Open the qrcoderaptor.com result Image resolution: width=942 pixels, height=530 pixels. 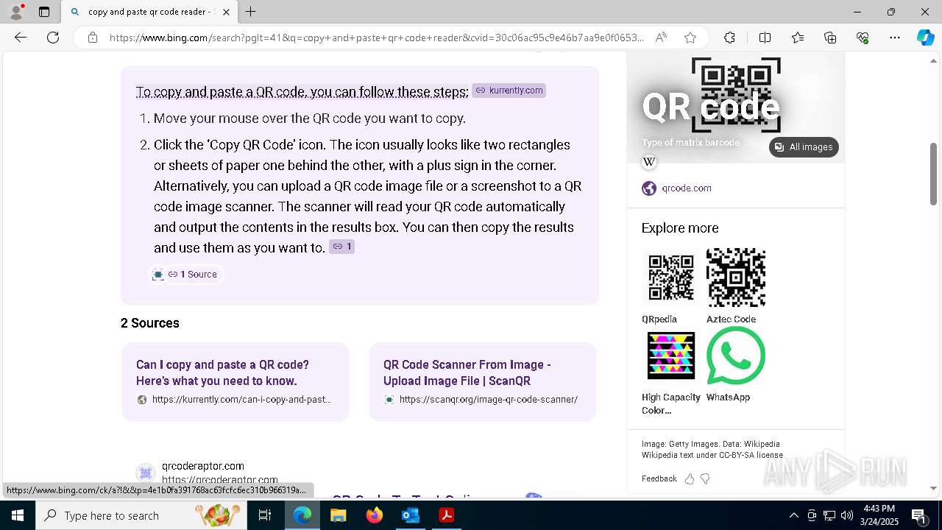pyautogui.click(x=203, y=466)
